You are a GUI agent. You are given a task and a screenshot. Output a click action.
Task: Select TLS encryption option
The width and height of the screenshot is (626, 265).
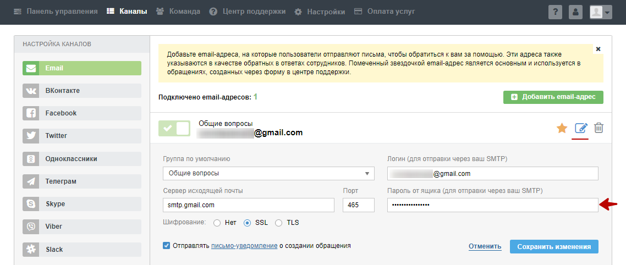[x=278, y=223]
